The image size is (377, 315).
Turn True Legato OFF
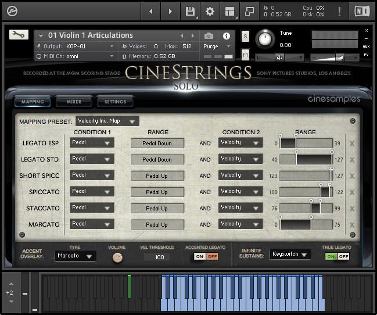point(343,256)
